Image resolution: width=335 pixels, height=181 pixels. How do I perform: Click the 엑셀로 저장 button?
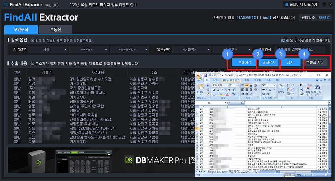click(x=315, y=62)
